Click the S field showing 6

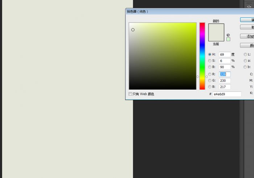225,61
